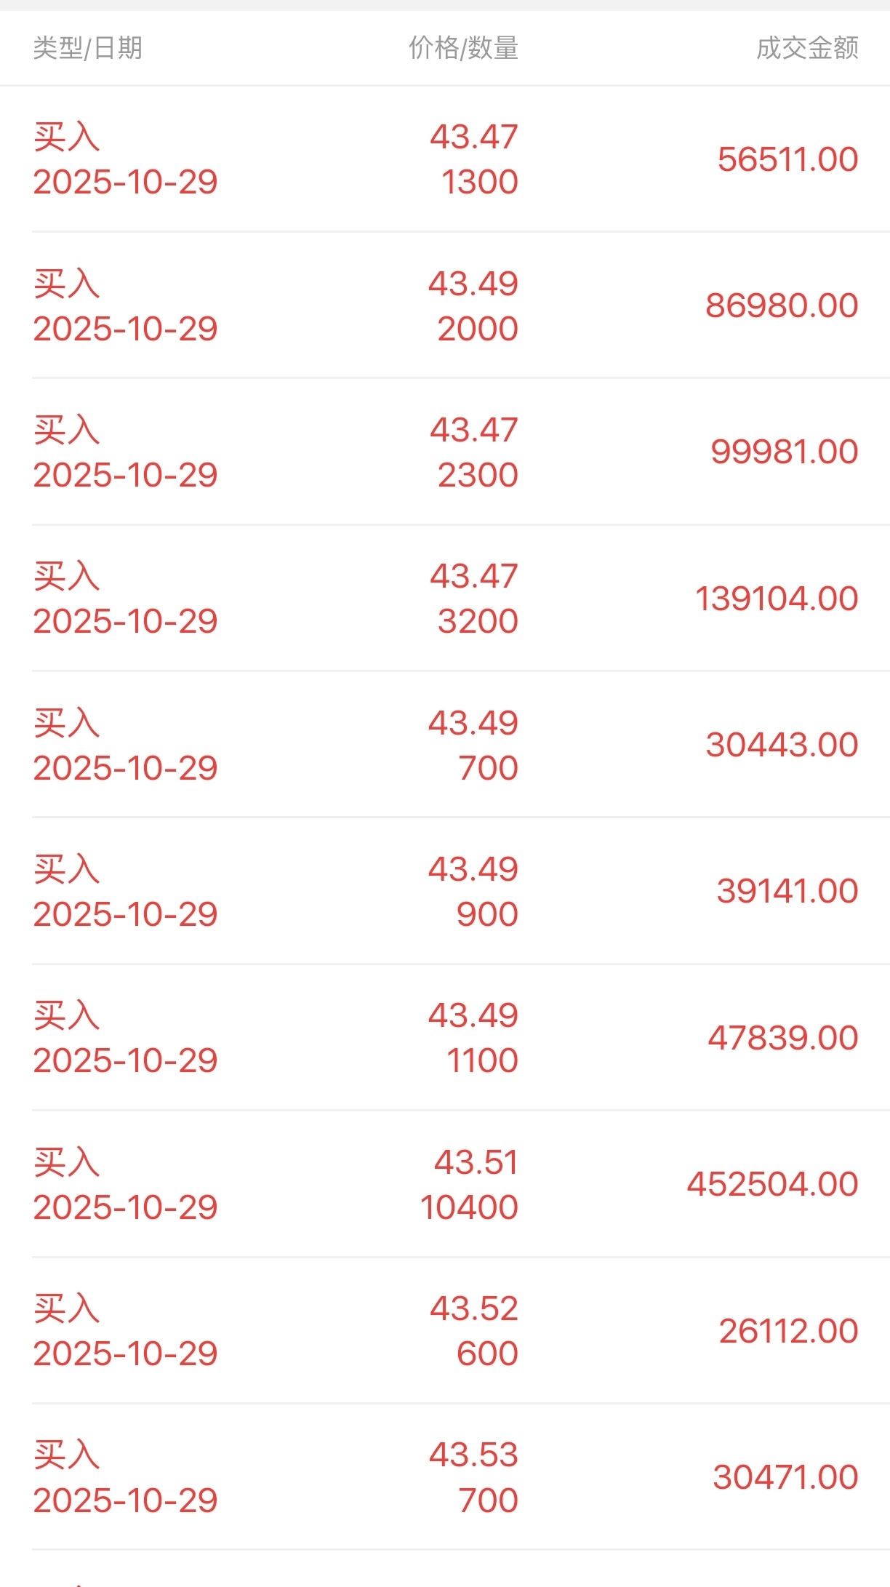Tap the 成交金额 column header
Viewport: 890px width, 1587px height.
(x=807, y=48)
